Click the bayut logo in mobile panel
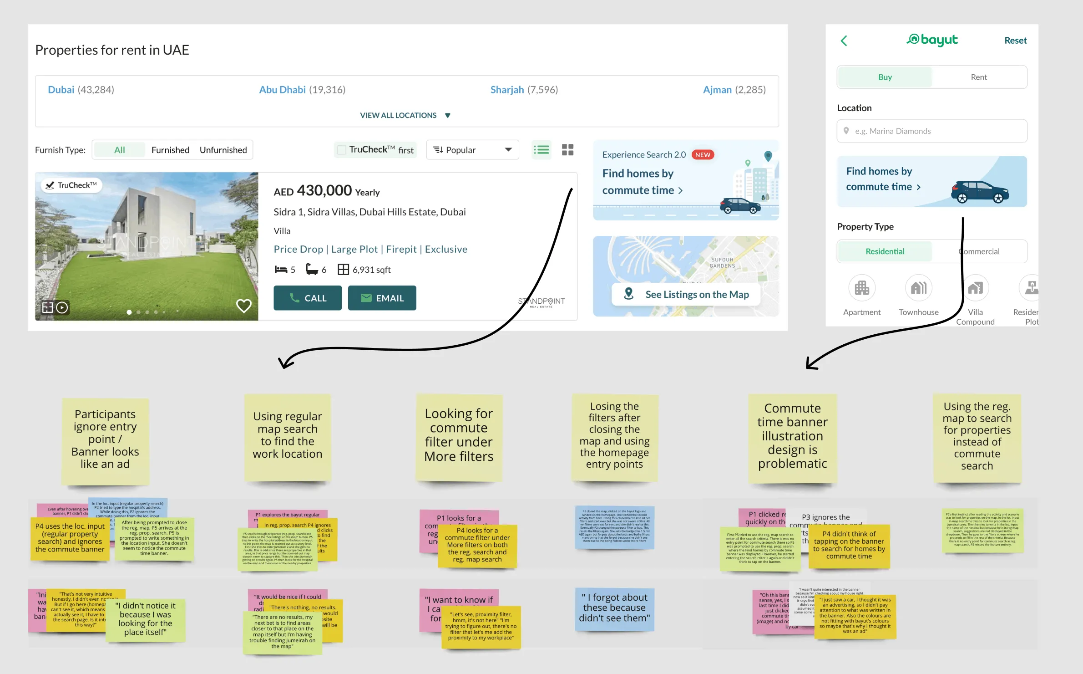This screenshot has height=674, width=1083. coord(932,40)
